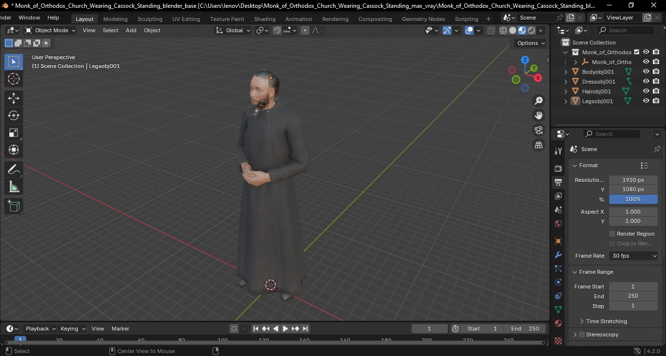Jump to the first frame
666x356 pixels.
[256, 329]
